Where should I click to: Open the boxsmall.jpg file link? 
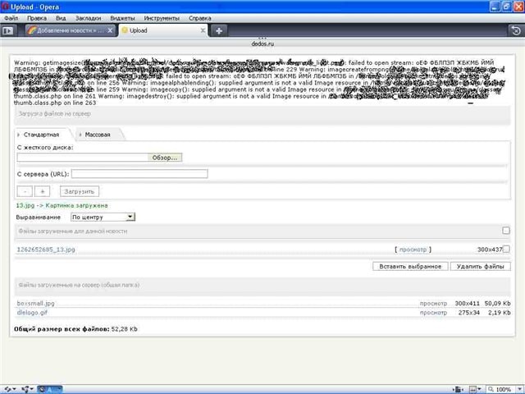pyautogui.click(x=35, y=303)
